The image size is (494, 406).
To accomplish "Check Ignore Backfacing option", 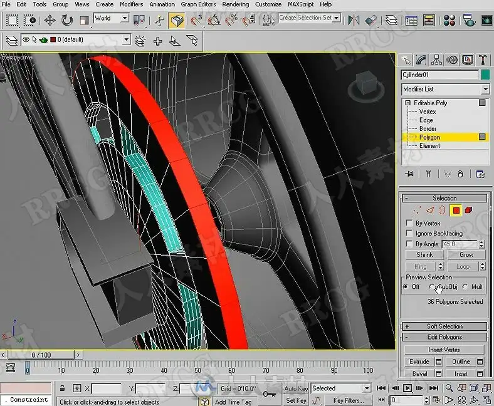I will click(x=409, y=234).
